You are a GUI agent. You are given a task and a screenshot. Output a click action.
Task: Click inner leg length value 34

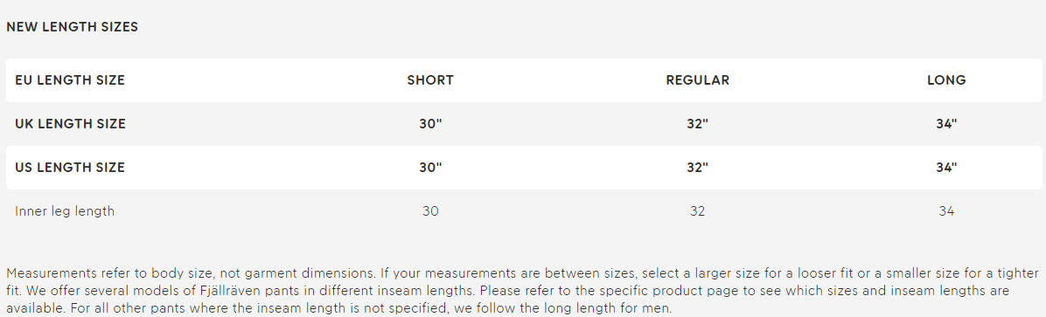(x=946, y=211)
